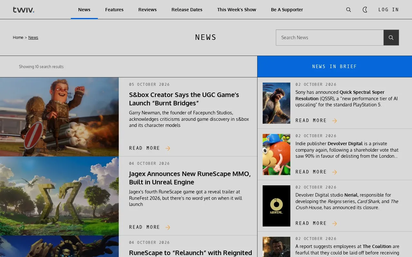Go to Home in the breadcrumb
The height and width of the screenshot is (257, 412).
point(18,38)
